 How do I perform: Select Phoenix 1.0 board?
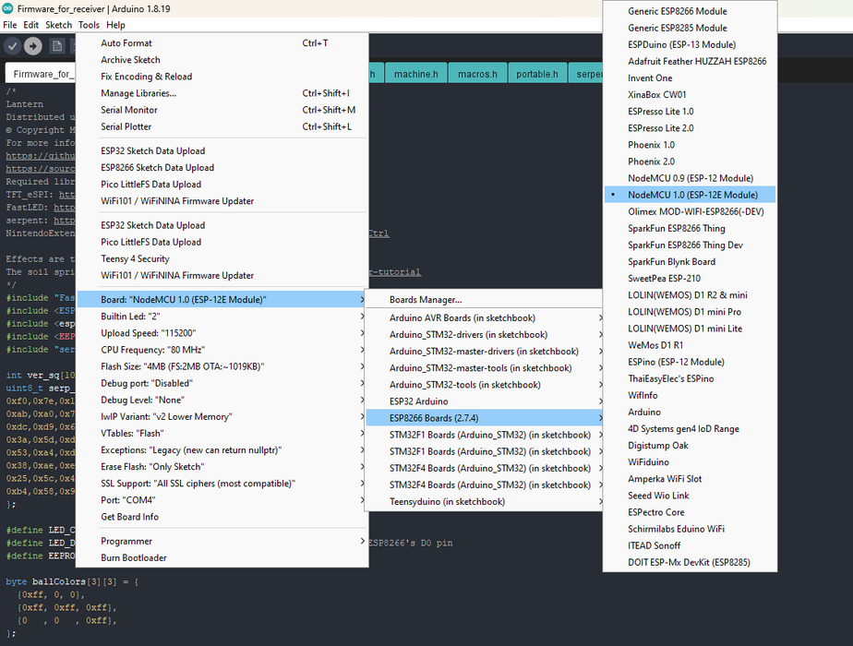(690, 145)
